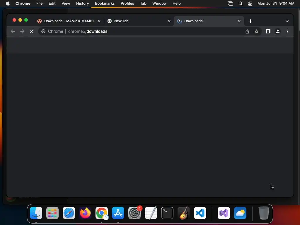Viewport: 300px width, 225px height.
Task: Click the date and time in menu bar
Action: (276, 4)
